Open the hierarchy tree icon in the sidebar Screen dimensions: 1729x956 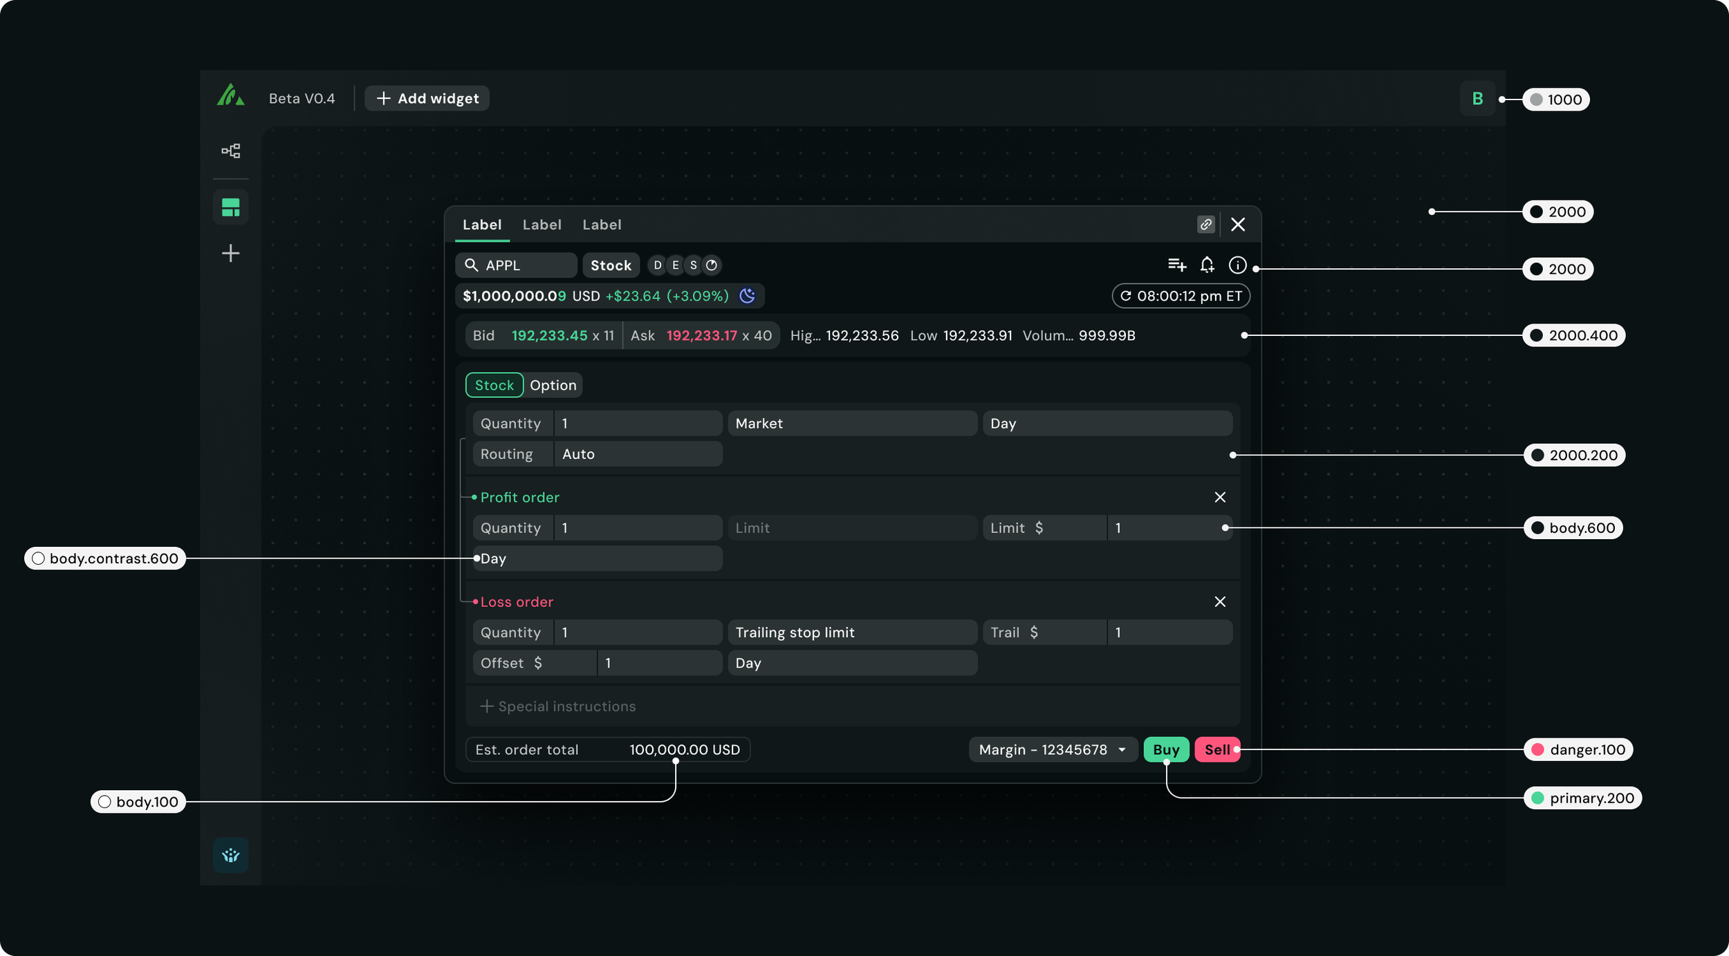point(230,151)
